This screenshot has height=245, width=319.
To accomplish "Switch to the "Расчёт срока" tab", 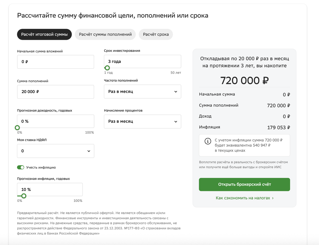I will point(156,34).
